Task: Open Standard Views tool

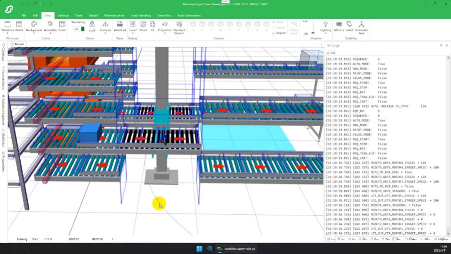Action: pos(179,27)
